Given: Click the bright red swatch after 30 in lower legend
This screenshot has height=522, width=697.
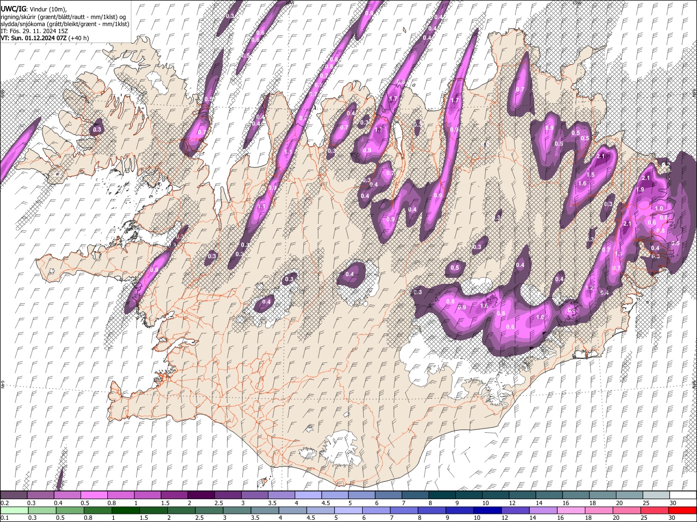Looking at the screenshot, I should click(x=682, y=510).
